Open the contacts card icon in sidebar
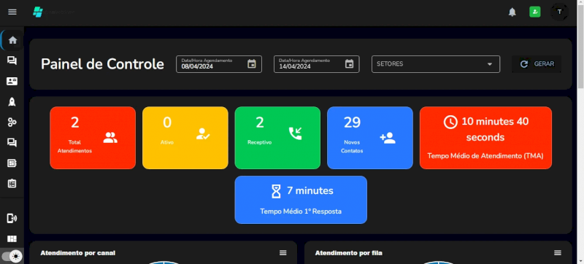 (x=12, y=82)
